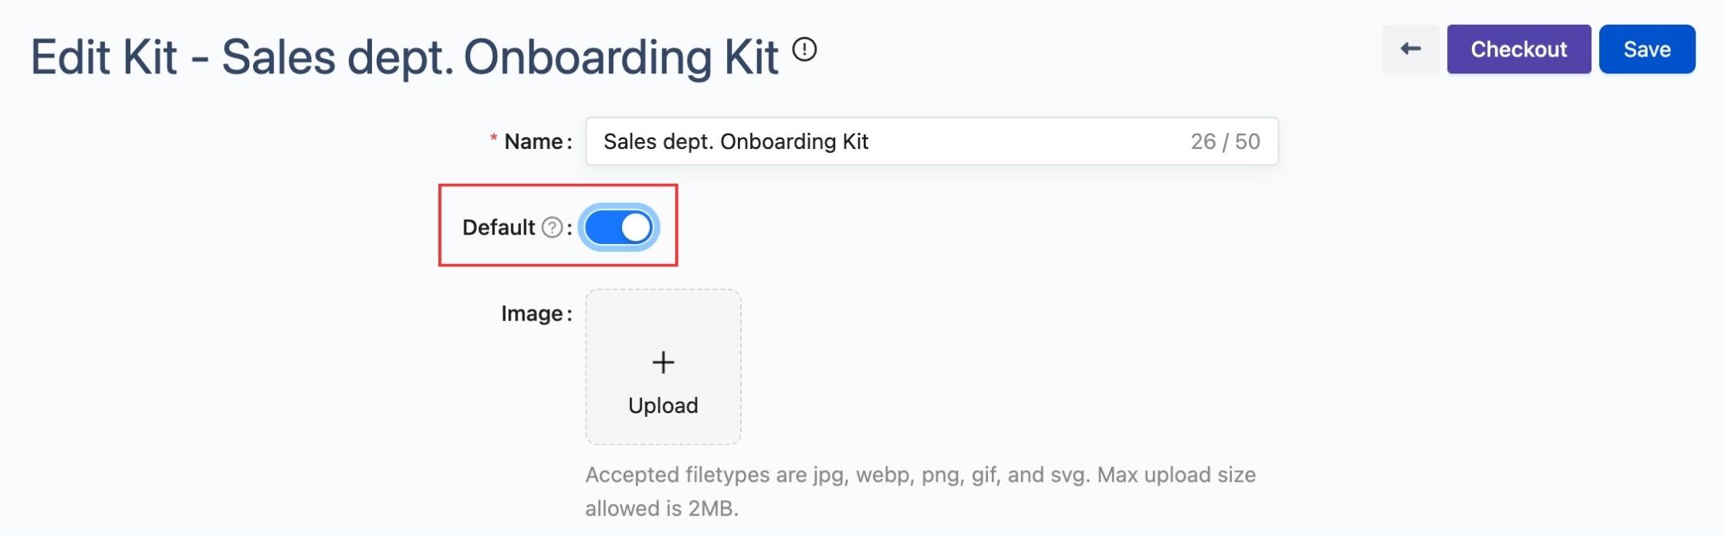The height and width of the screenshot is (542, 1725).
Task: Go back using the left arrow button
Action: [1410, 49]
